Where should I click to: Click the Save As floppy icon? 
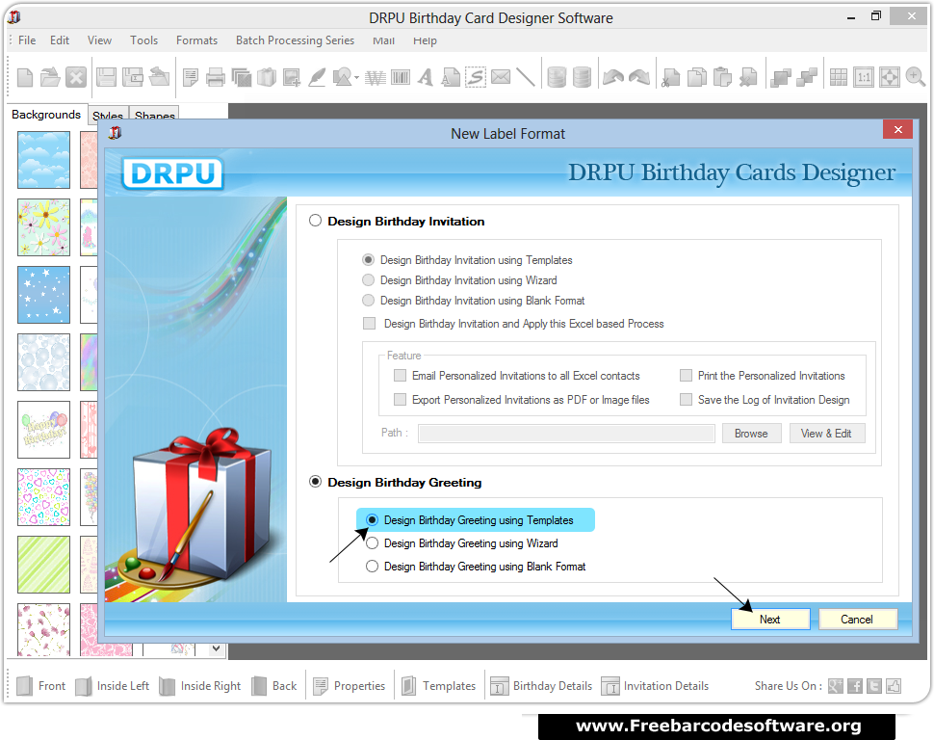click(x=133, y=77)
